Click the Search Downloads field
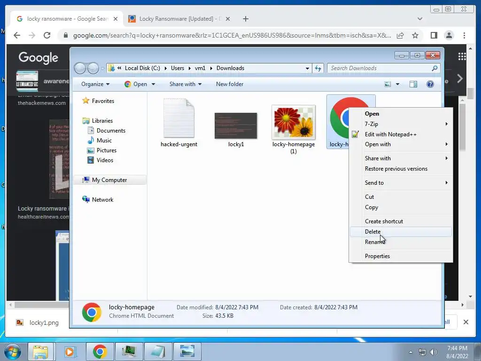The image size is (481, 361). coord(384,68)
